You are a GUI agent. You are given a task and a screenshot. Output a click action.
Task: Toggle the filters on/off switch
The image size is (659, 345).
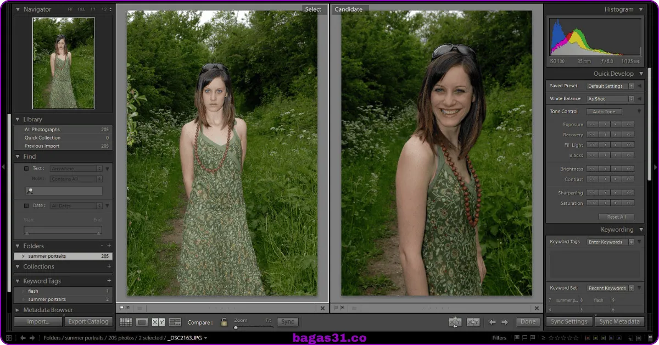[x=650, y=338]
